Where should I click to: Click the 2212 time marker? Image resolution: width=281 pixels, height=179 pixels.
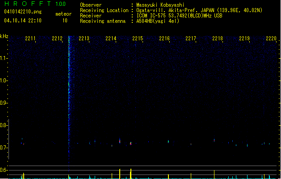point(57,38)
